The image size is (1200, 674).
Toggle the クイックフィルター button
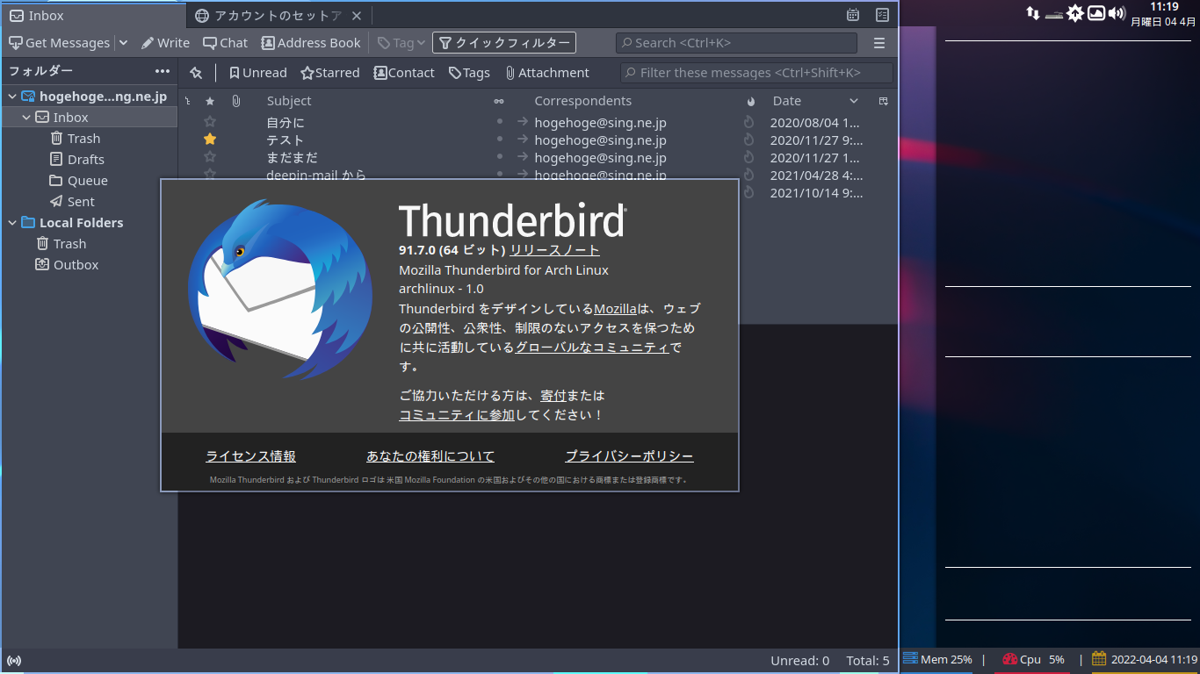504,42
